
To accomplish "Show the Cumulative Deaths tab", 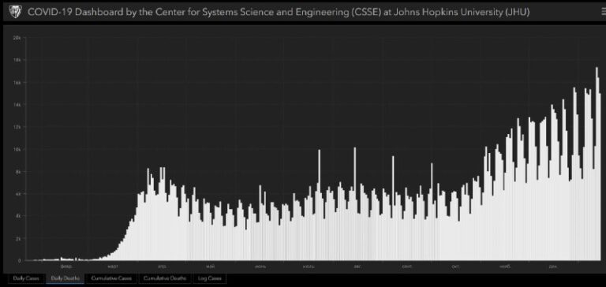I will (165, 278).
